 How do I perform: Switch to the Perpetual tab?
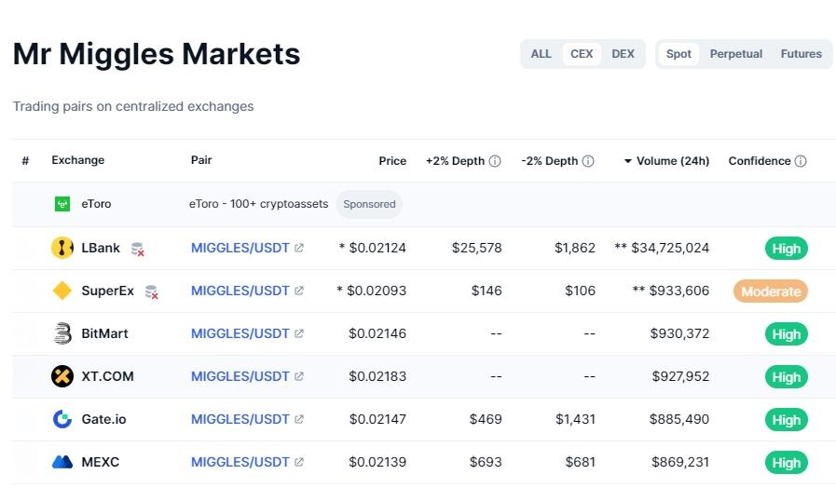tap(736, 54)
